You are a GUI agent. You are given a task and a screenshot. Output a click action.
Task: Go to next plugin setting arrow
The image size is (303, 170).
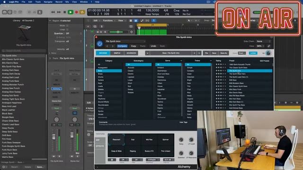113,46
